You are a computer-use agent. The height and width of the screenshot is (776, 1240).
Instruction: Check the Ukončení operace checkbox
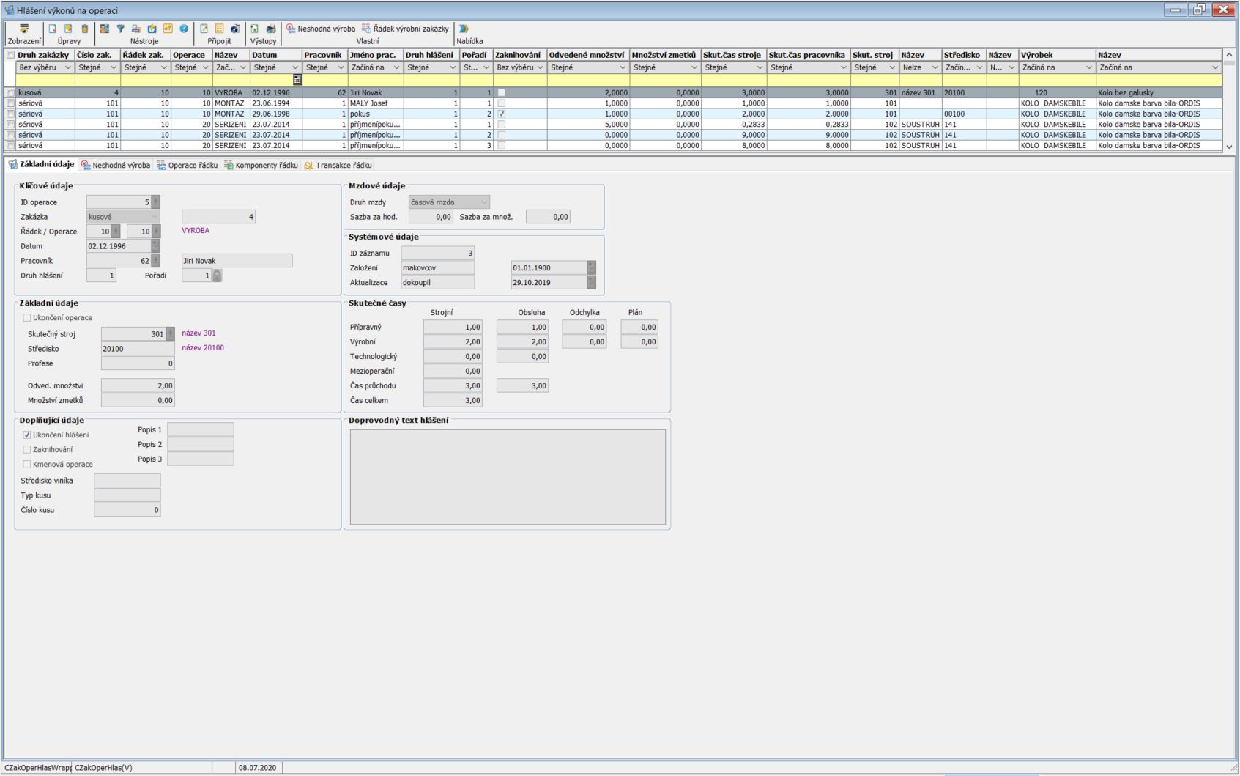pos(27,318)
